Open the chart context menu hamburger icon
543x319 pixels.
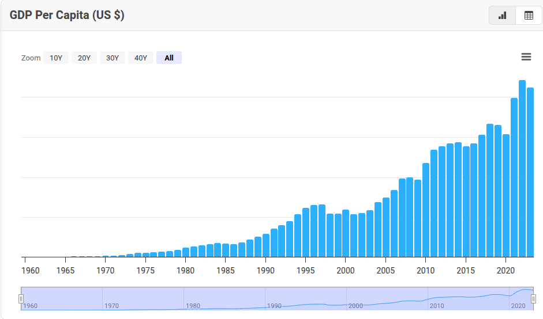pyautogui.click(x=526, y=56)
